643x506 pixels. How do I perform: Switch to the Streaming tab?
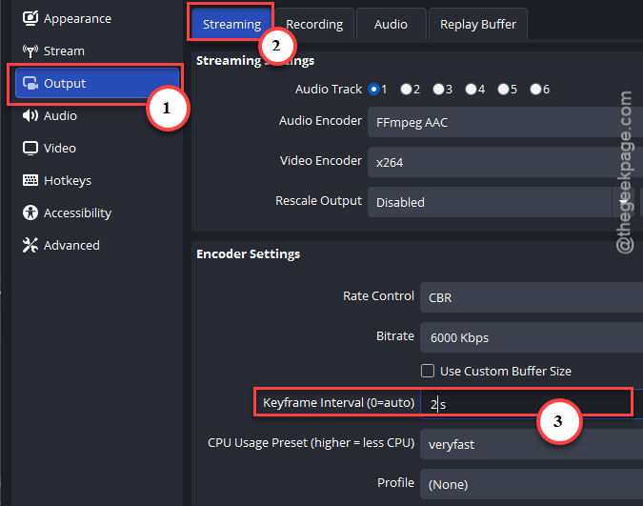click(x=231, y=24)
